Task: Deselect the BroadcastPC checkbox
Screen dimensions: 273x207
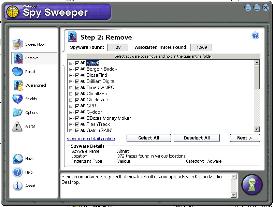Action: pos(77,88)
